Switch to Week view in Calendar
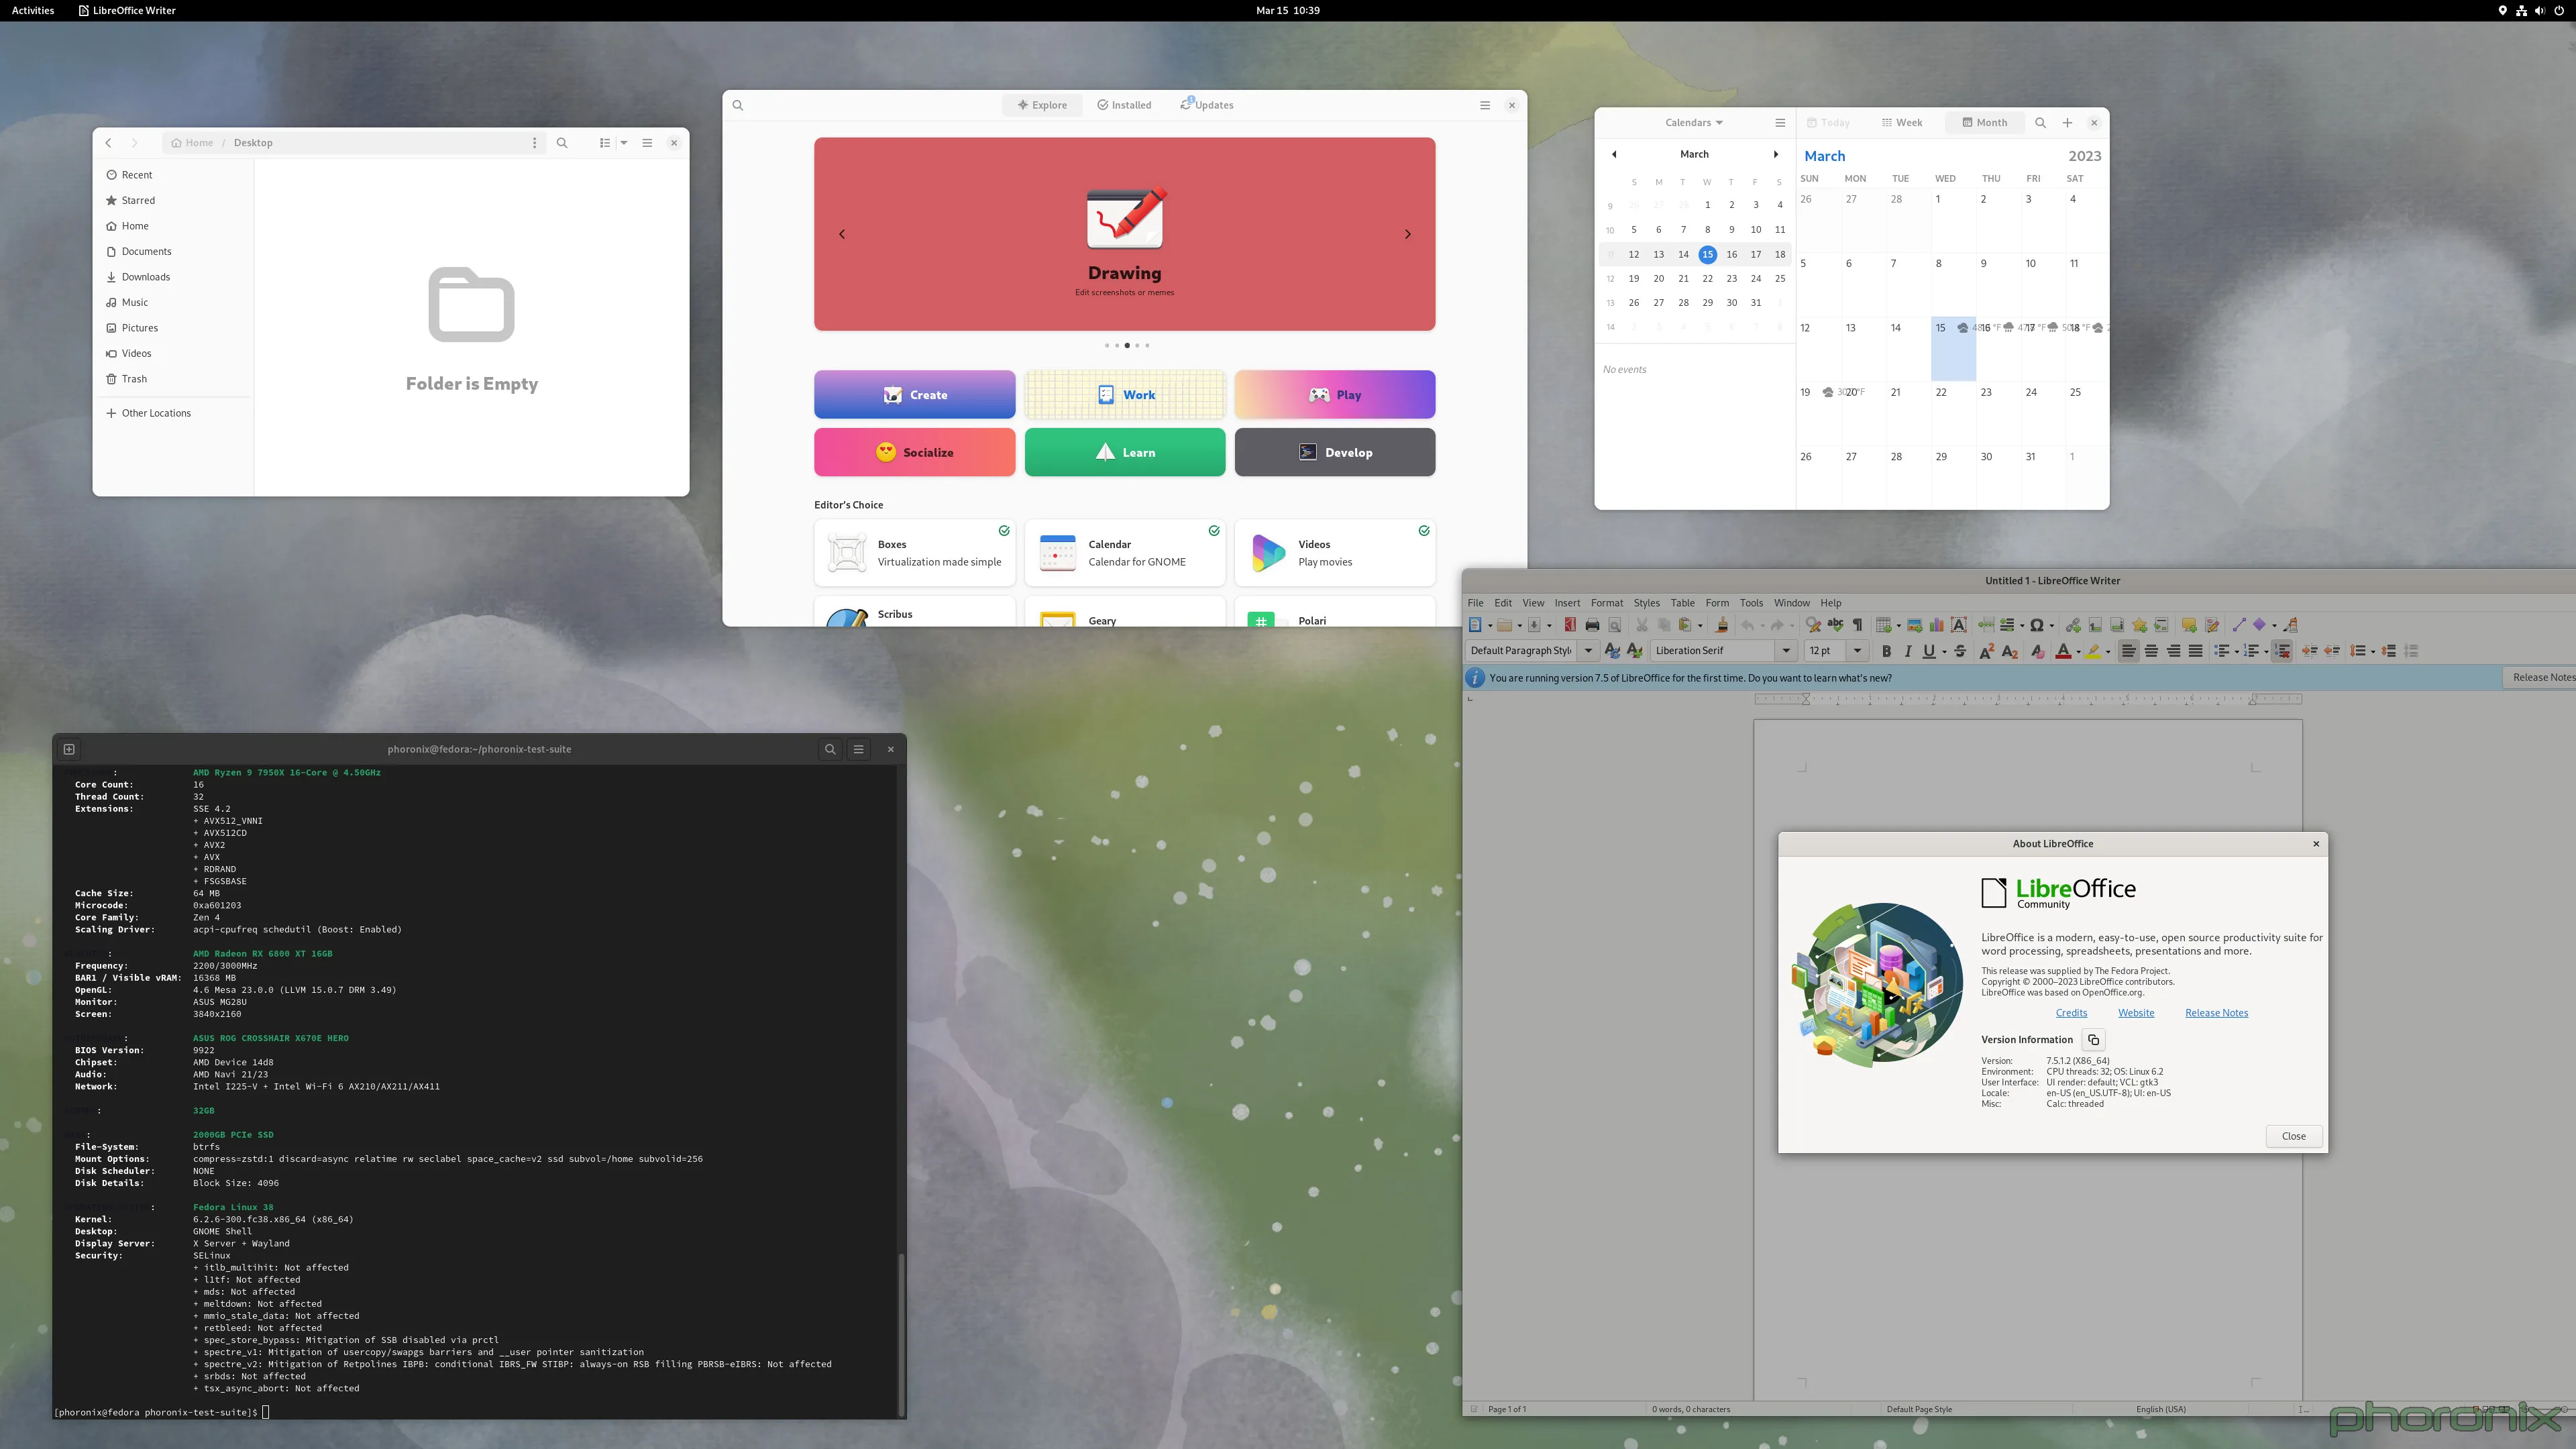The image size is (2576, 1449). [x=1902, y=123]
